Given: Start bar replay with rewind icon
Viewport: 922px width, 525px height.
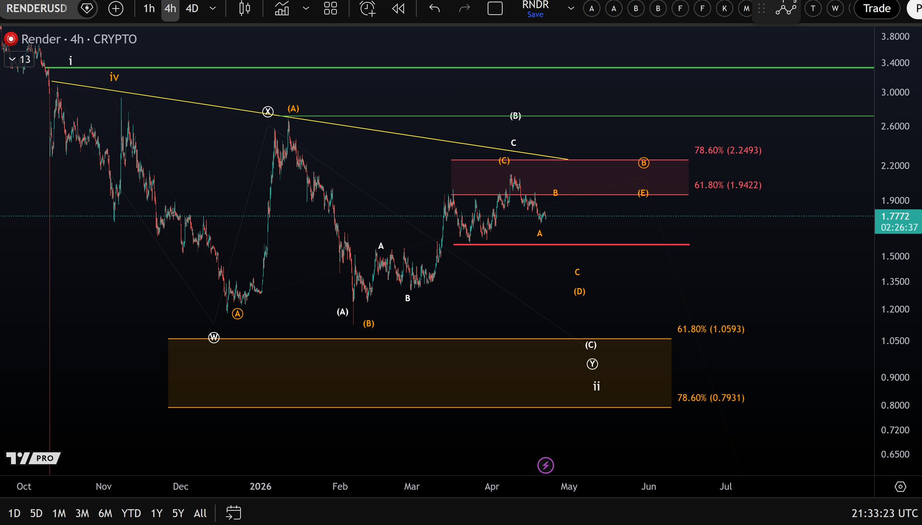Looking at the screenshot, I should (398, 9).
